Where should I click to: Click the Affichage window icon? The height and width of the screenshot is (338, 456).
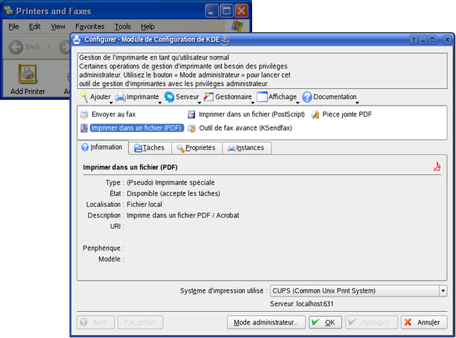click(x=262, y=97)
